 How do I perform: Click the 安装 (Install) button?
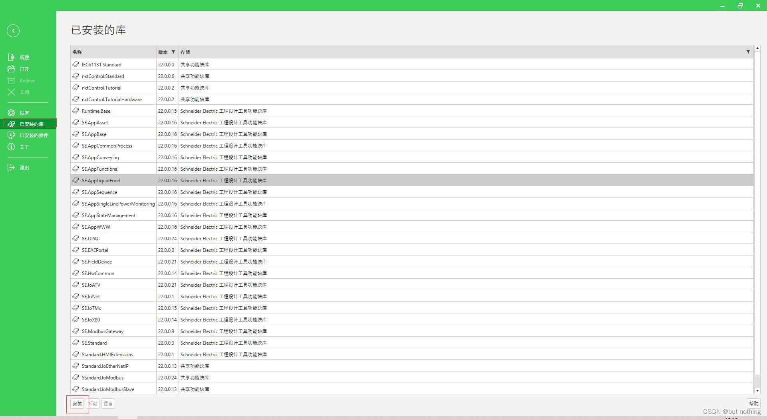(77, 404)
